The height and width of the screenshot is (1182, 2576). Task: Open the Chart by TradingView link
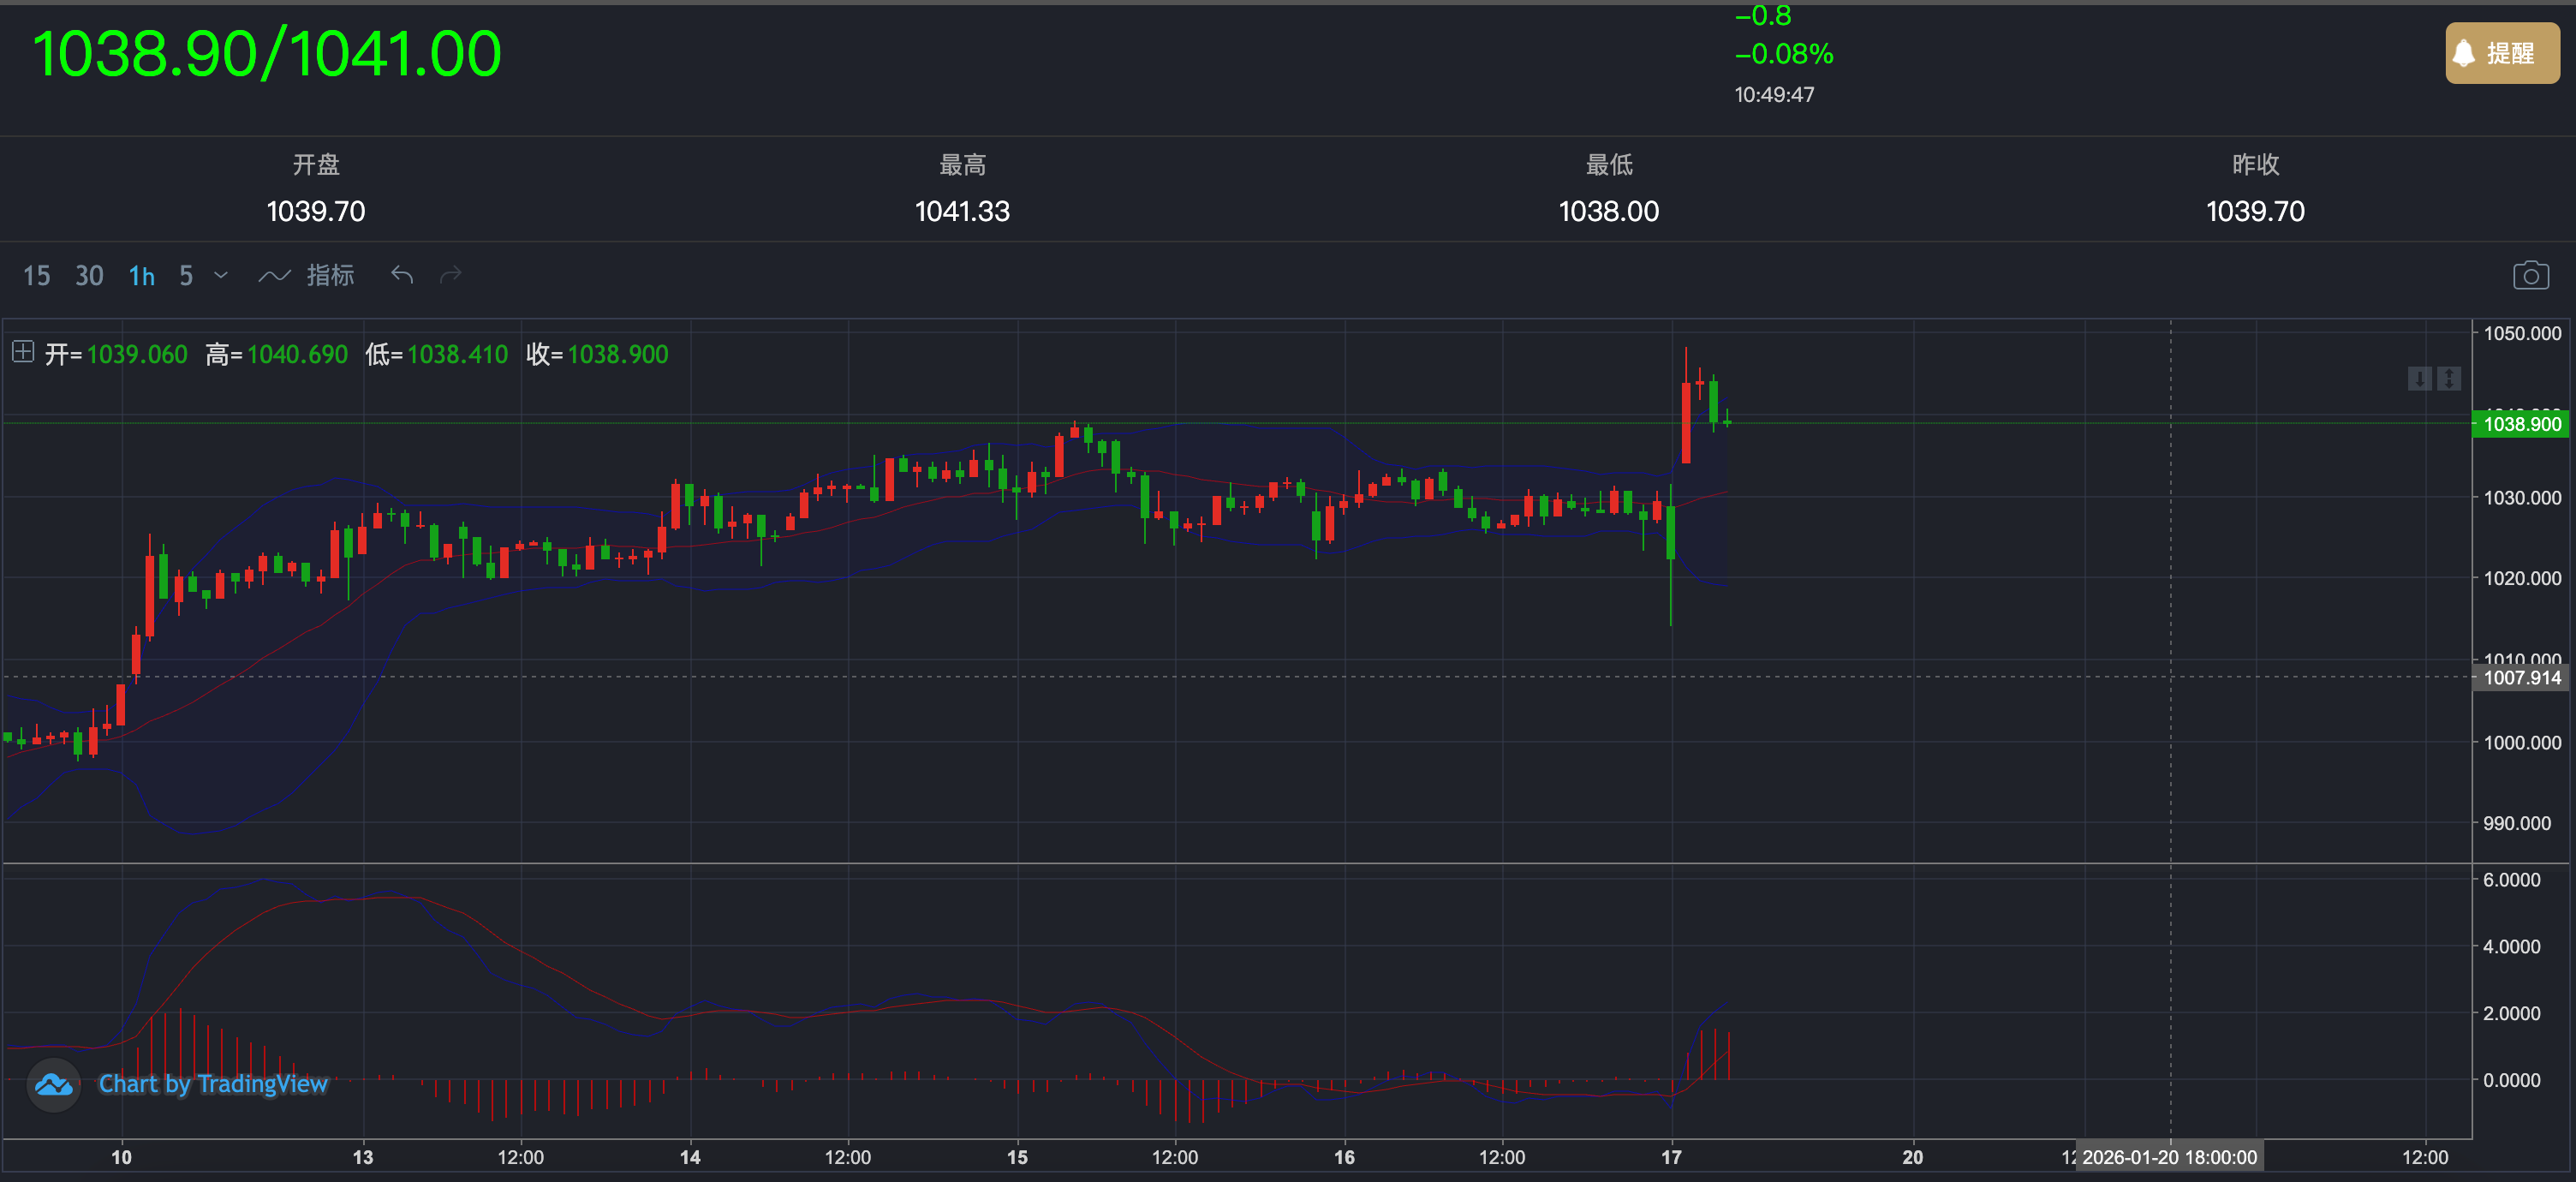213,1084
